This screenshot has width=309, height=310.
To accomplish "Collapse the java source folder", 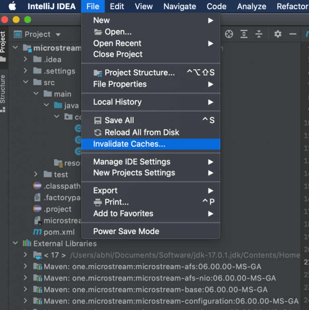I will 46,105.
